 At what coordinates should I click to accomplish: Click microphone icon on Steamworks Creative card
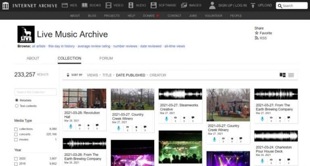(166, 119)
